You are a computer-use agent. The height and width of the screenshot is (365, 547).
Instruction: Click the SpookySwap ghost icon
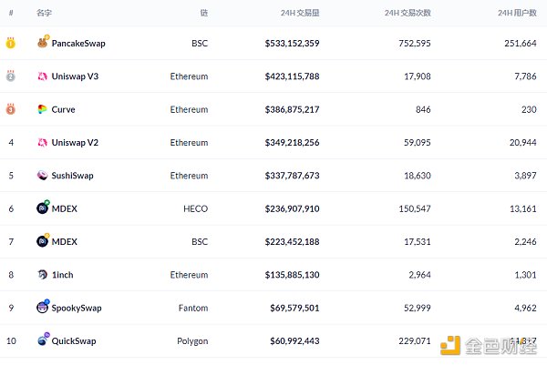click(x=43, y=308)
